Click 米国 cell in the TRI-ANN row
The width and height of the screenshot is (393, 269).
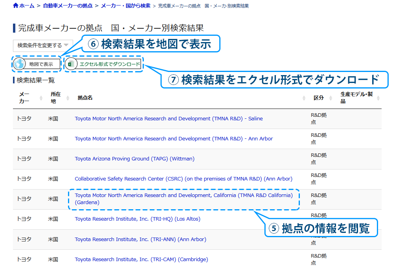pyautogui.click(x=53, y=240)
